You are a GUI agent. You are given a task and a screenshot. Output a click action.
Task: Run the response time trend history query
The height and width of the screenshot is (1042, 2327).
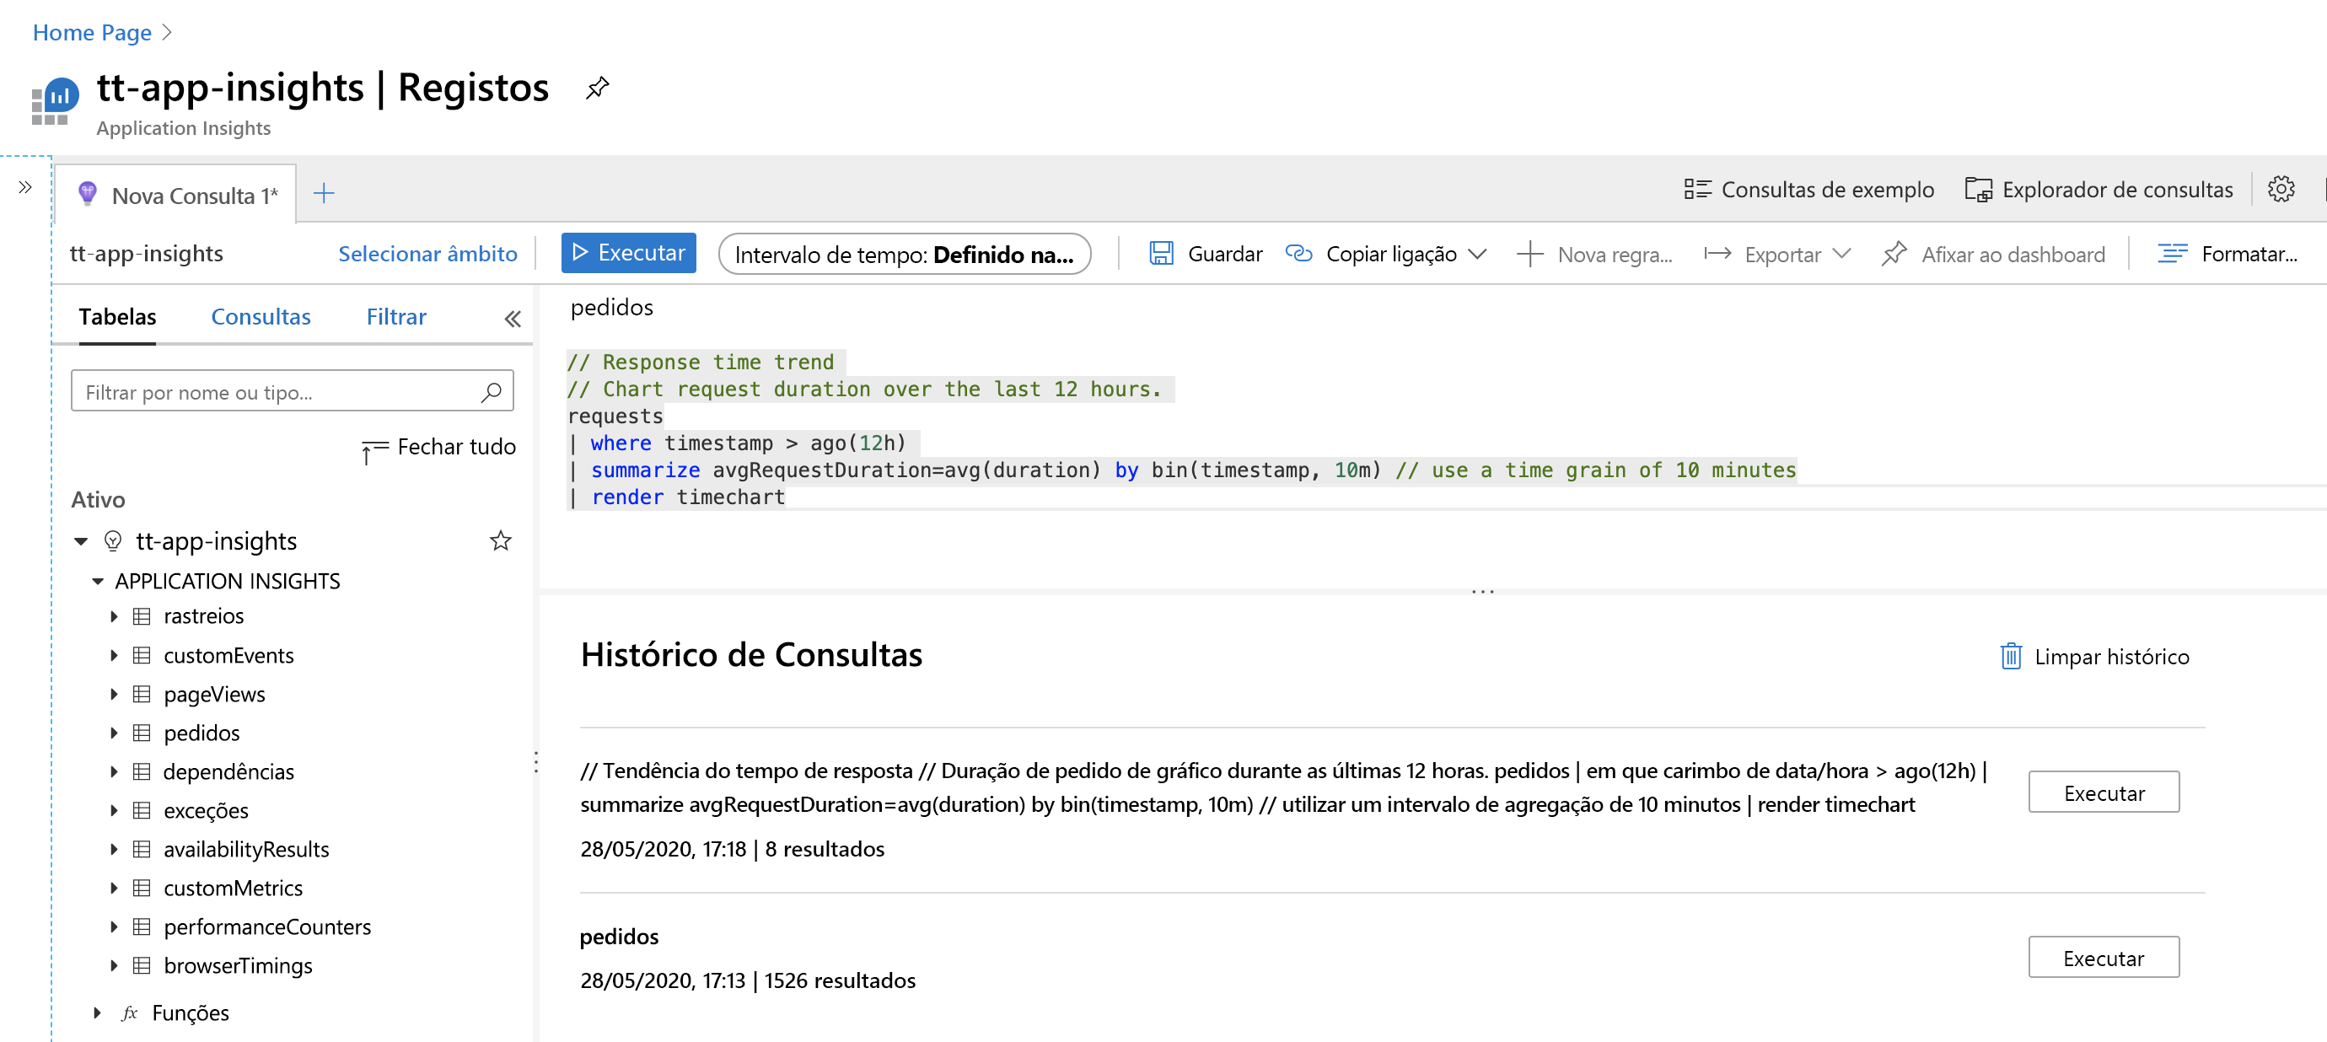(2103, 792)
